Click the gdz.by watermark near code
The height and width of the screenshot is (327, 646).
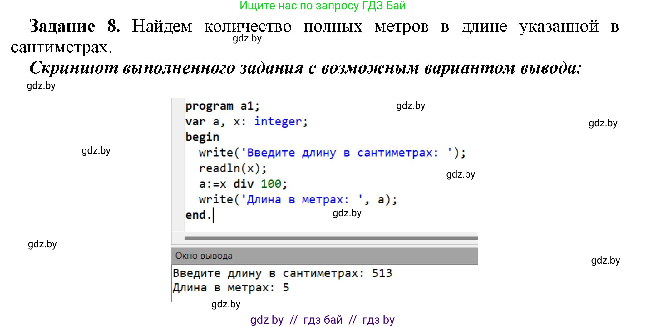click(410, 106)
